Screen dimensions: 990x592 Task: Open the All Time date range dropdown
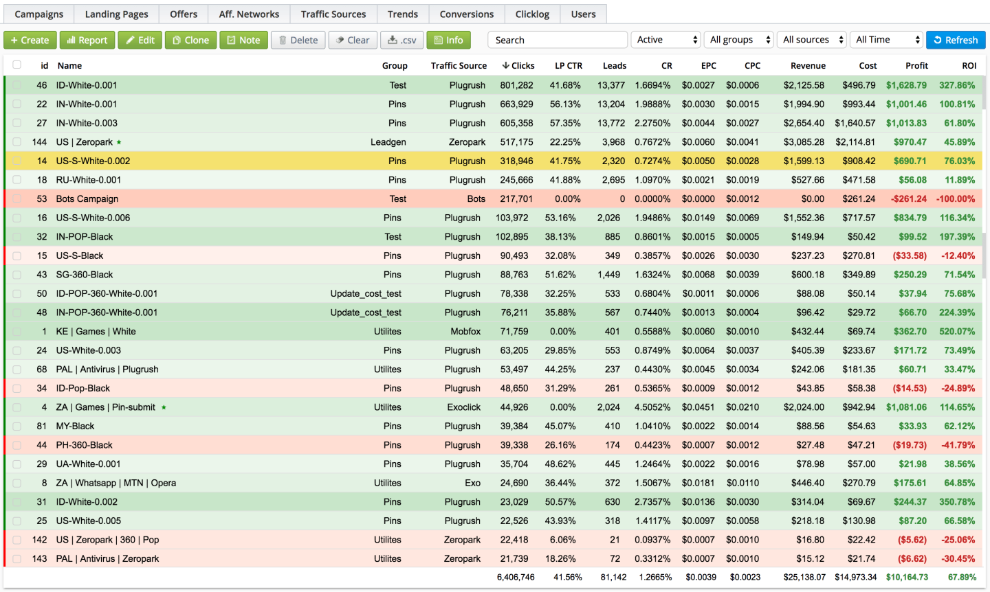pos(886,40)
